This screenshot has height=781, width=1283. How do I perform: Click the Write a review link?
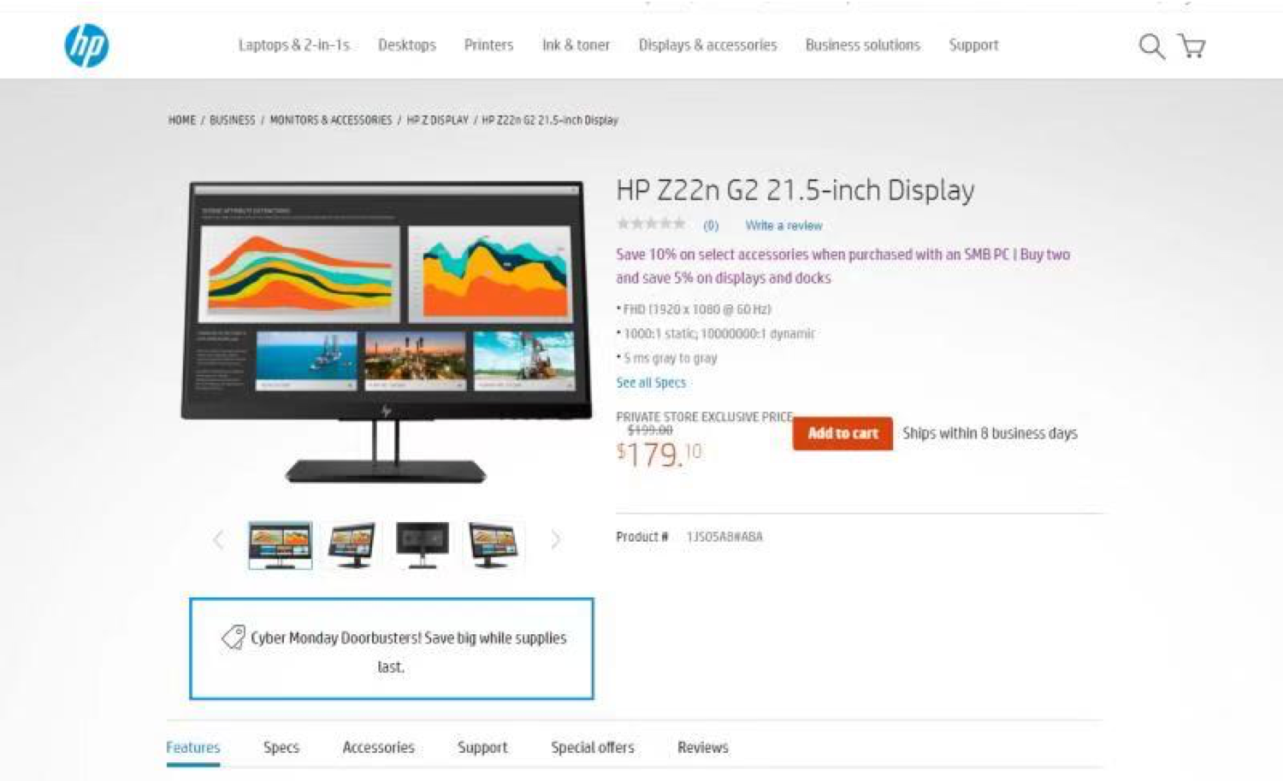783,226
